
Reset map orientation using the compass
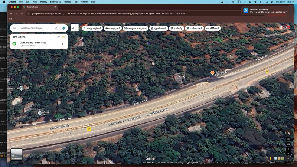tap(288, 133)
